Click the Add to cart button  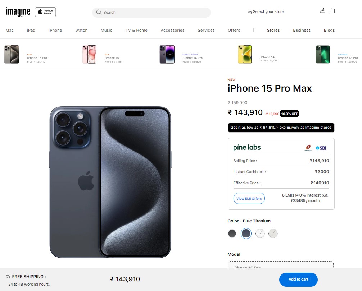point(298,279)
